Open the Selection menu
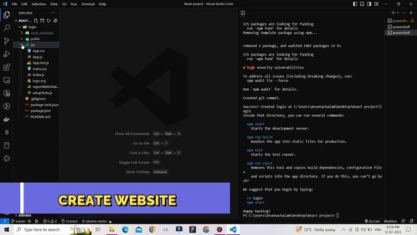Viewport: 417px width, 235px height. coord(39,4)
